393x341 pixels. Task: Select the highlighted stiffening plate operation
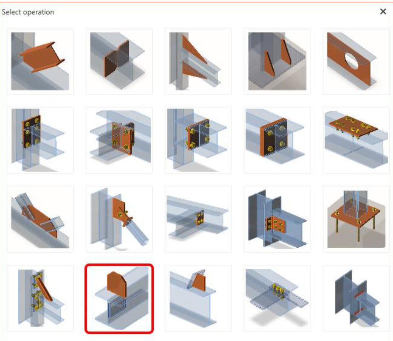[x=119, y=299]
